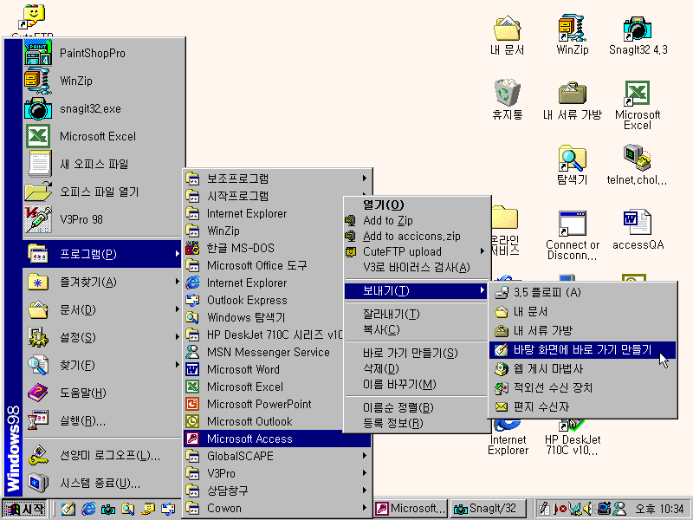Expand 프로그램(P) in the Start menu

103,254
